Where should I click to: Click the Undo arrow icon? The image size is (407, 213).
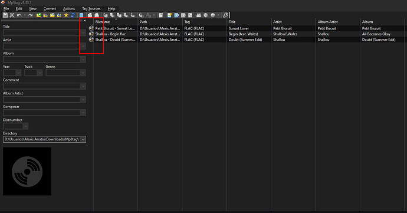(19, 15)
